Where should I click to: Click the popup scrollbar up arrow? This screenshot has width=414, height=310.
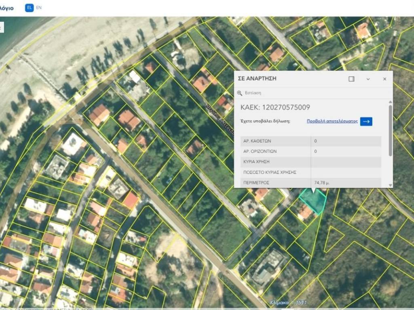pos(390,103)
